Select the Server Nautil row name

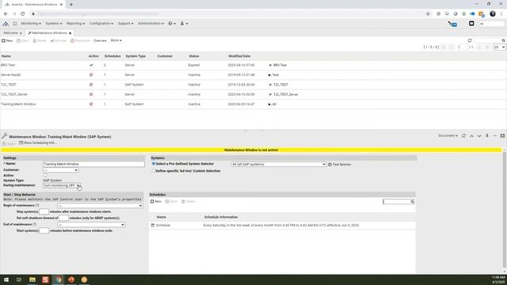click(x=10, y=74)
